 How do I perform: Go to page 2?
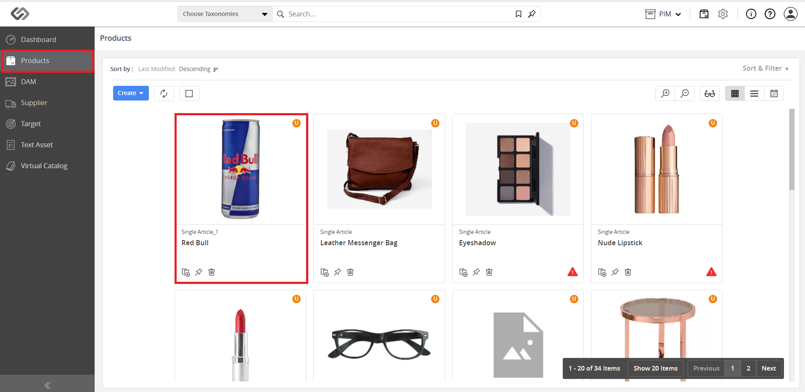(748, 368)
